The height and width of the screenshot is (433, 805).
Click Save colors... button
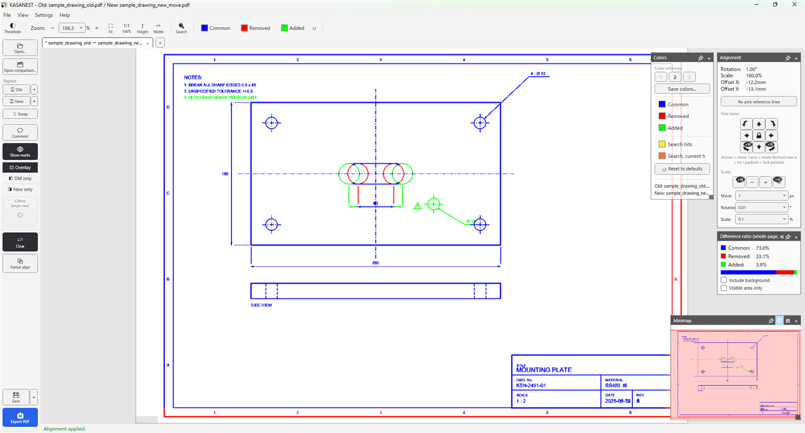(682, 89)
